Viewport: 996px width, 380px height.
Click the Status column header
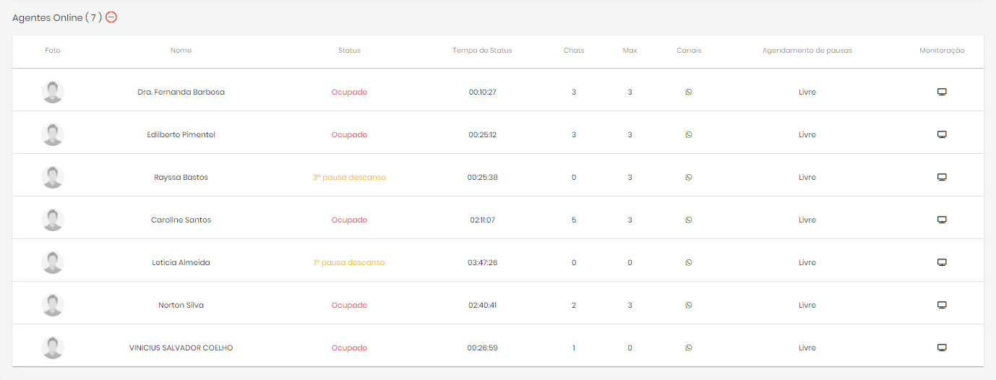coord(349,51)
